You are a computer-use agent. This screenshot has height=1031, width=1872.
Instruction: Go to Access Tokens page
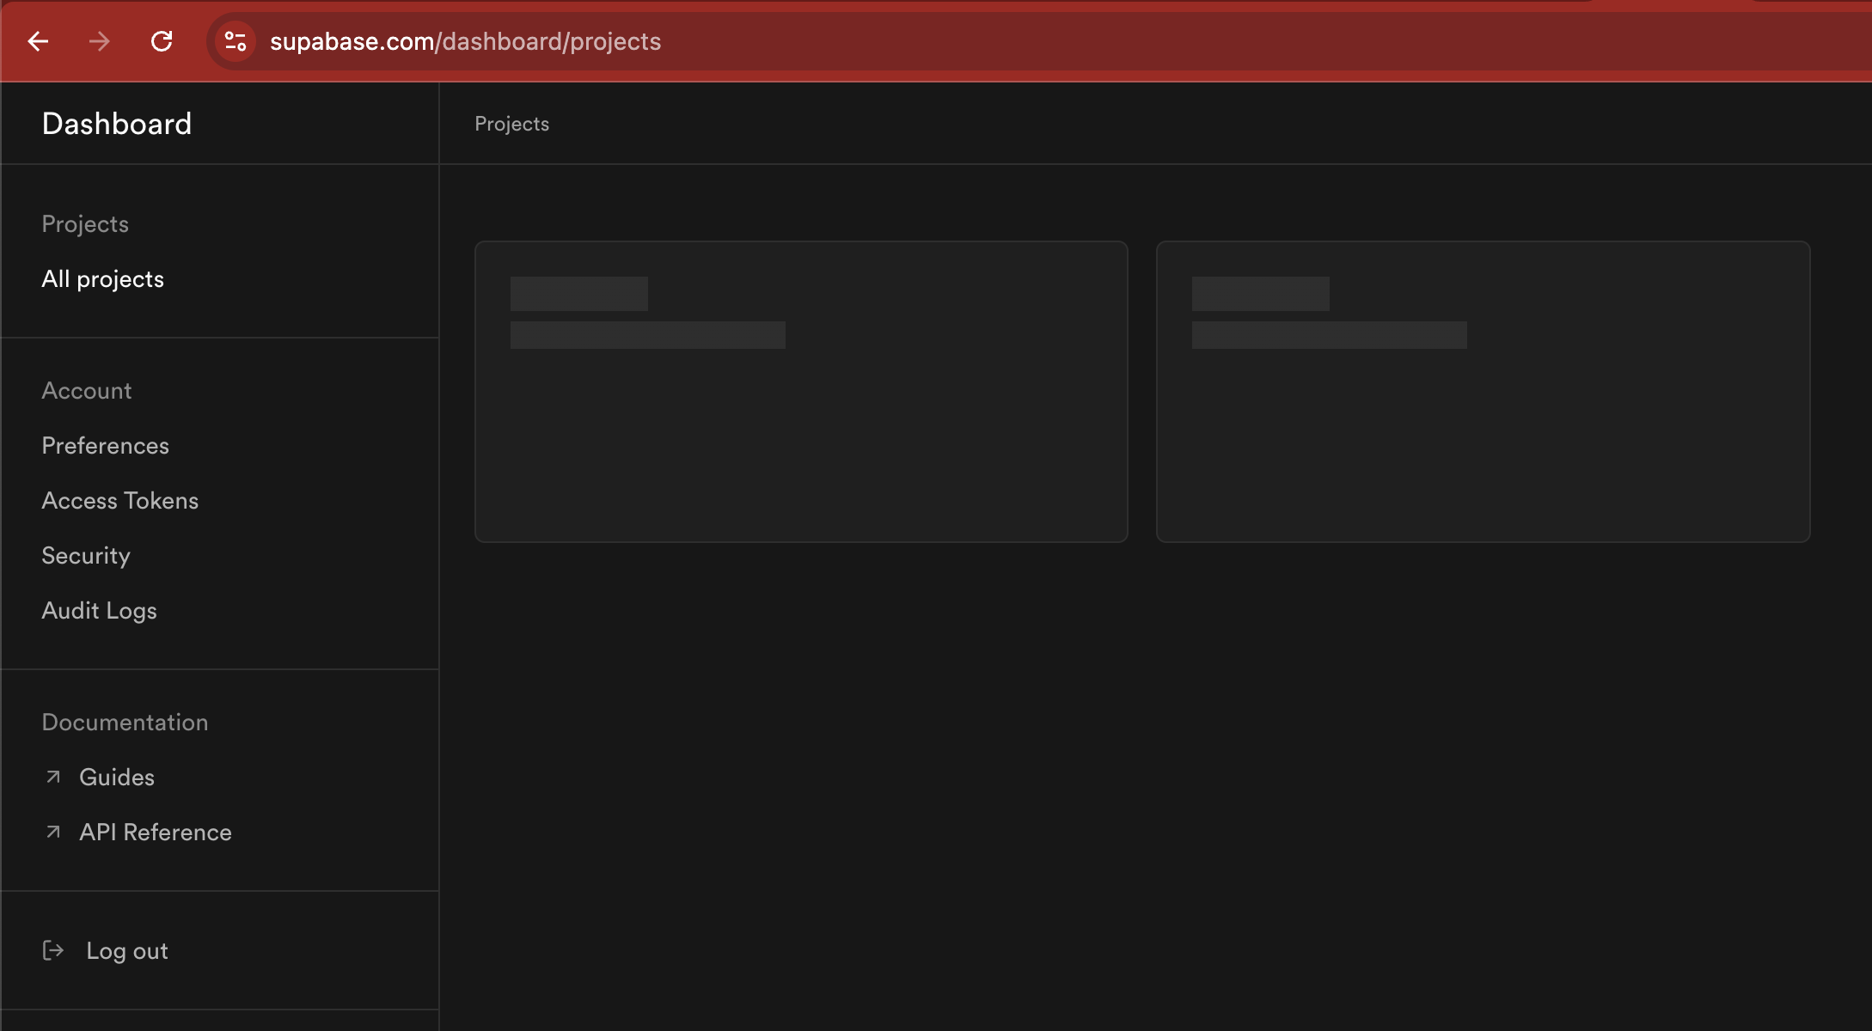point(119,501)
